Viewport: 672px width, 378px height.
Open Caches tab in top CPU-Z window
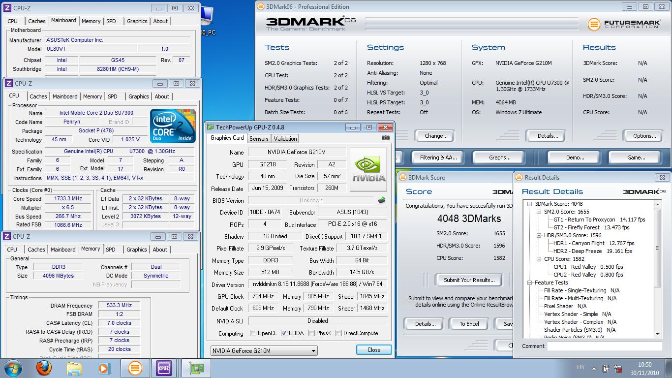click(36, 21)
